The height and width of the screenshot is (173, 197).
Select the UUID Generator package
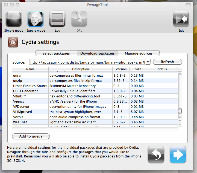95,91
